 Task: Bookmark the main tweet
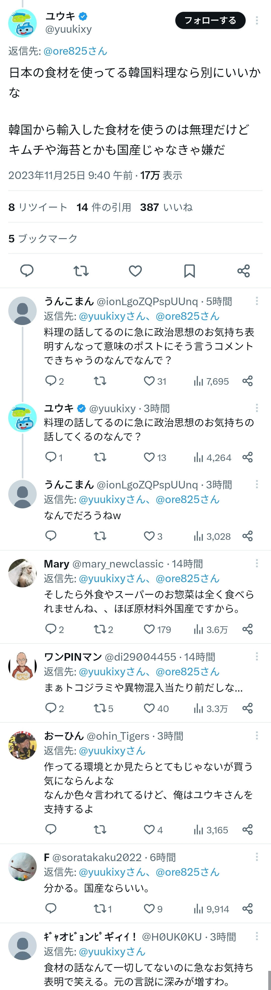pos(189,271)
